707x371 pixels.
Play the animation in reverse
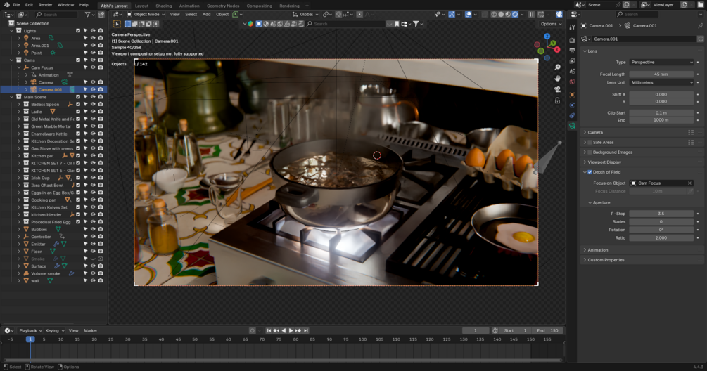[x=284, y=330]
